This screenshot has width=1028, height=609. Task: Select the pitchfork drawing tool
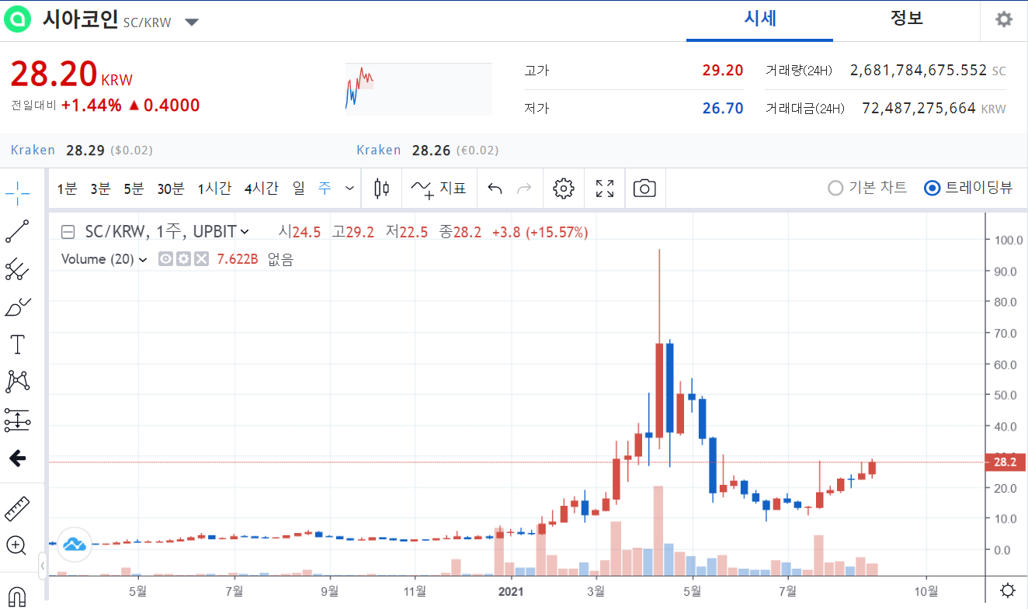tap(17, 268)
